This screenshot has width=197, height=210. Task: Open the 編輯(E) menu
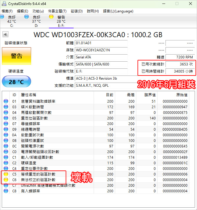[x=22, y=11]
